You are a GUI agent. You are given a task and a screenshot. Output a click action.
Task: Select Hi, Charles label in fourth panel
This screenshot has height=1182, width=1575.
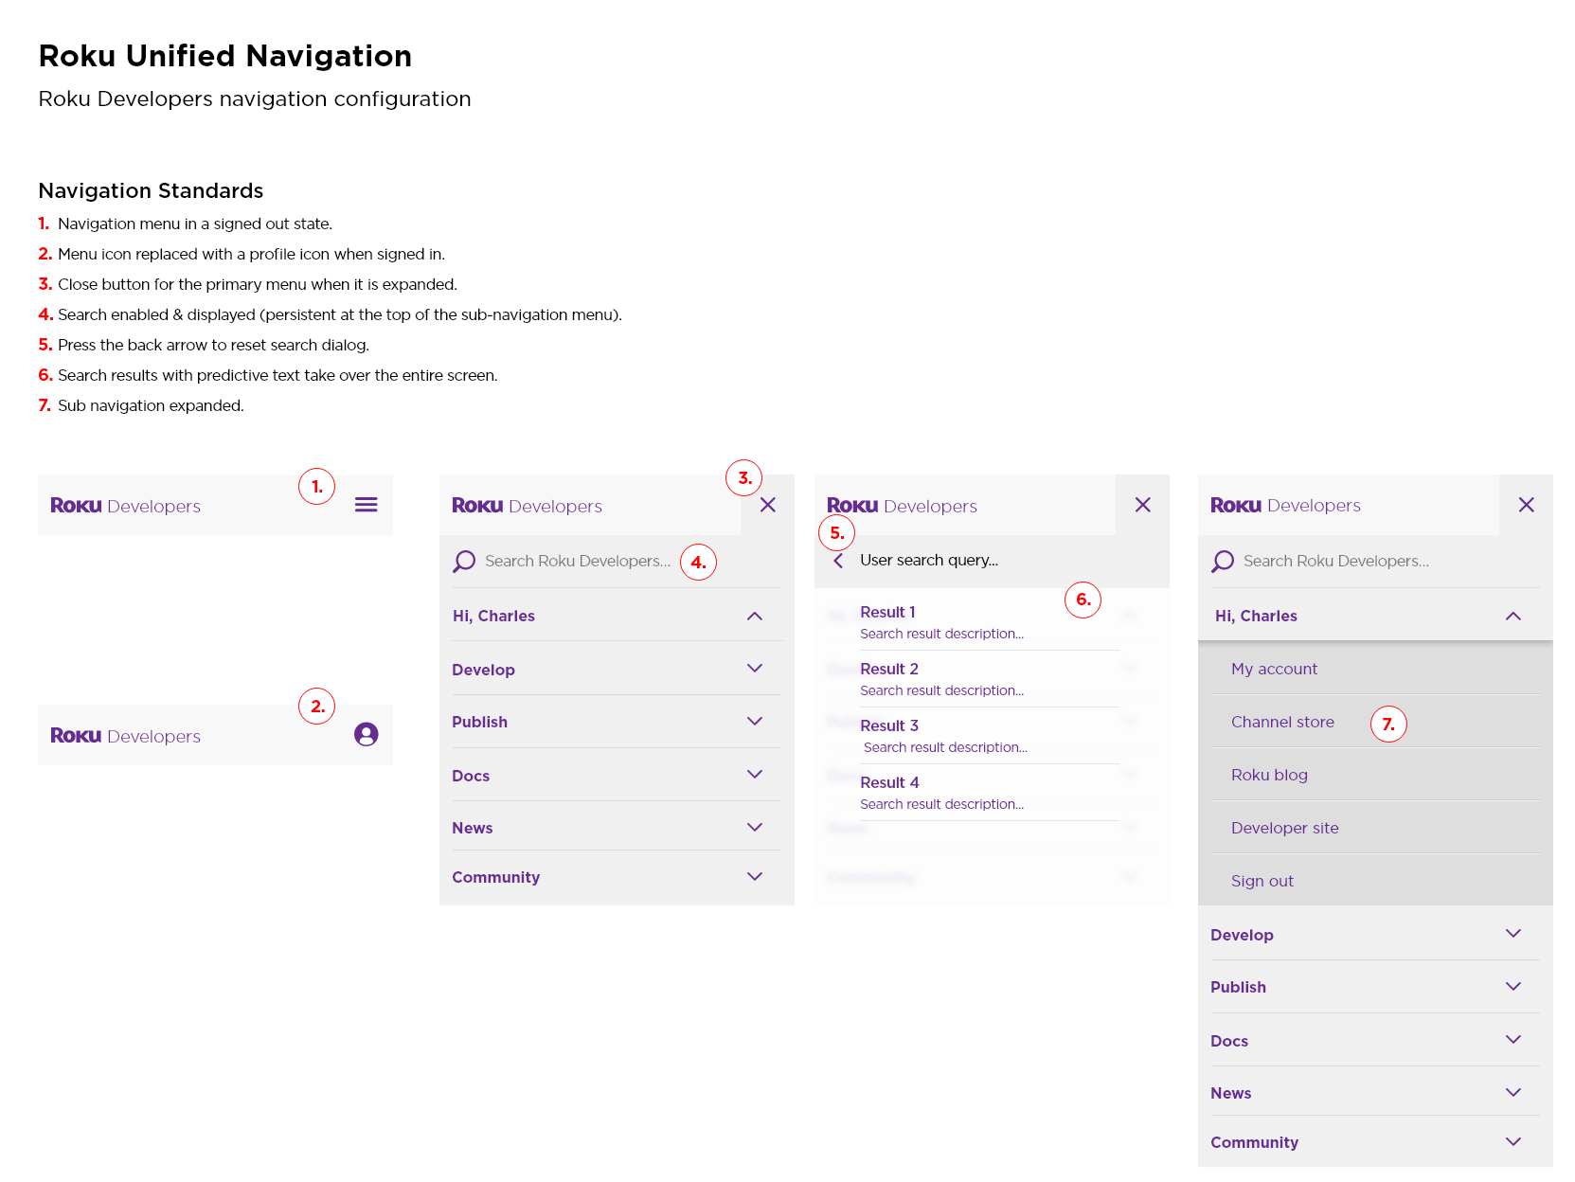click(1256, 616)
